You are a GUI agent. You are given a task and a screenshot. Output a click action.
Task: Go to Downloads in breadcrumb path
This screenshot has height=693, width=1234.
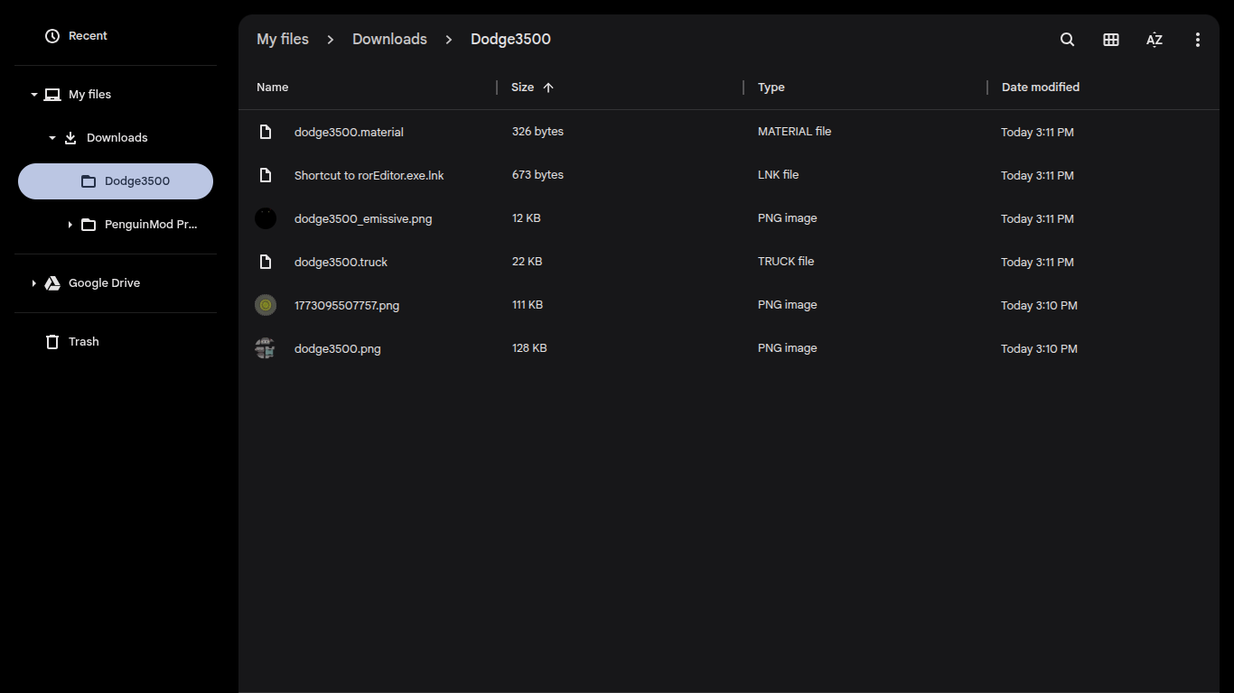click(389, 40)
